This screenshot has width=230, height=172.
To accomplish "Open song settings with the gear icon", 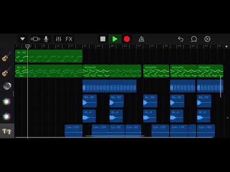I will (x=207, y=39).
